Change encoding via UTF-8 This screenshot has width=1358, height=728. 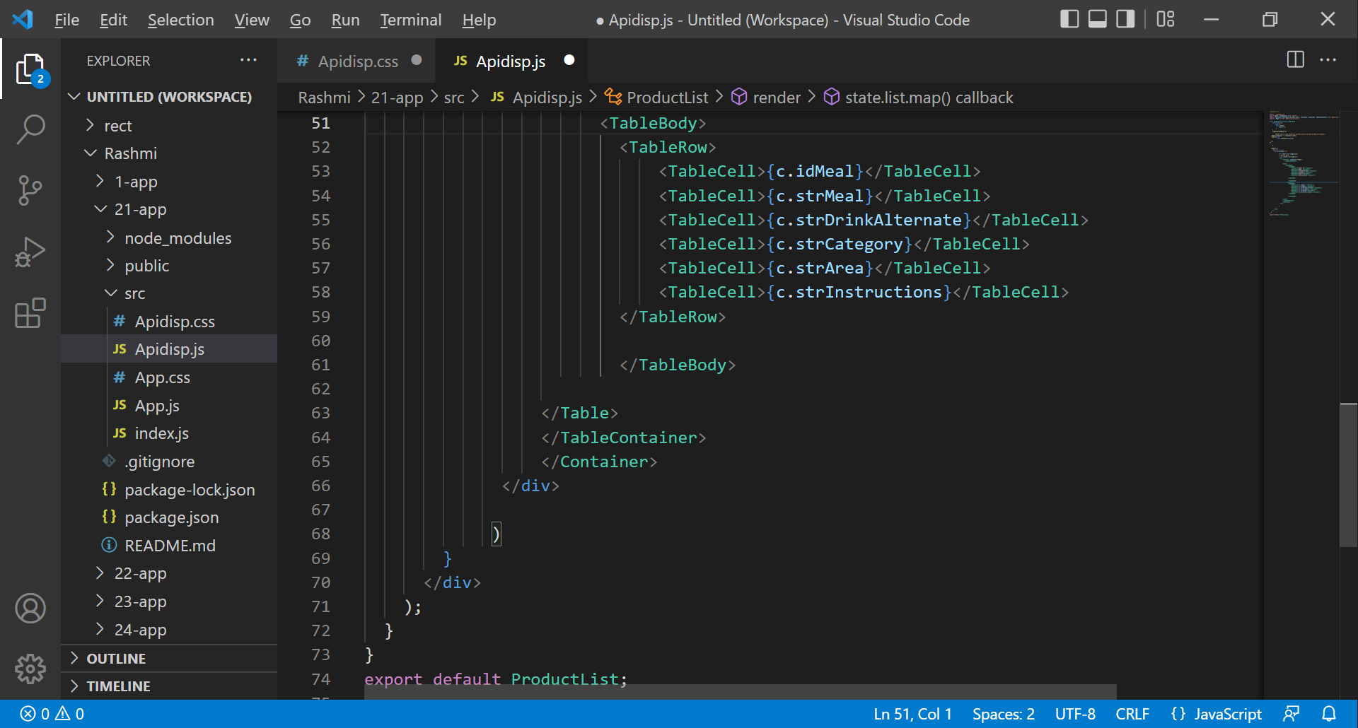pos(1075,714)
